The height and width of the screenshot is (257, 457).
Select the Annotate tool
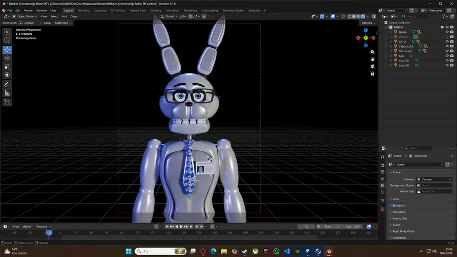click(x=7, y=84)
